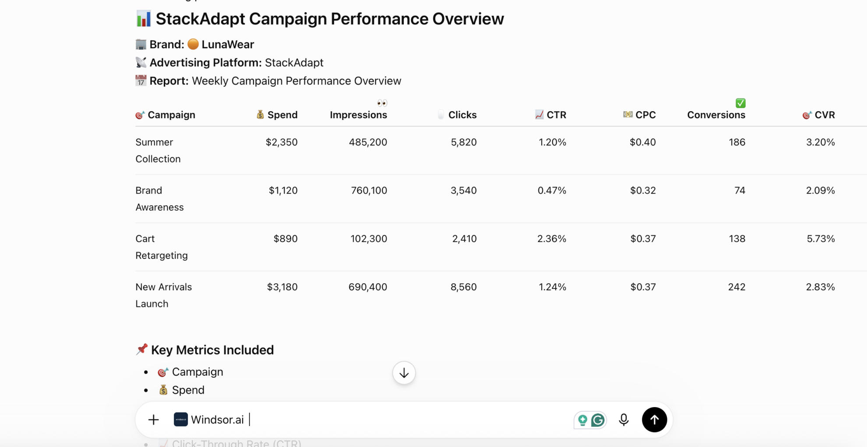Click the 3,540 clicks value
867x447 pixels.
coord(464,190)
